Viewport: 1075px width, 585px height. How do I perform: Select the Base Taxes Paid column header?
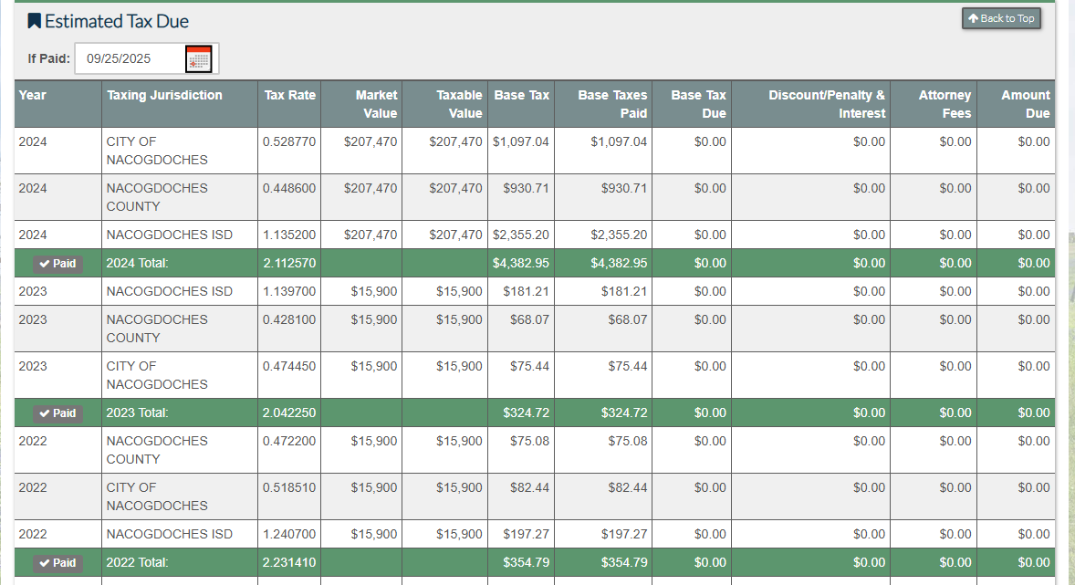(611, 104)
